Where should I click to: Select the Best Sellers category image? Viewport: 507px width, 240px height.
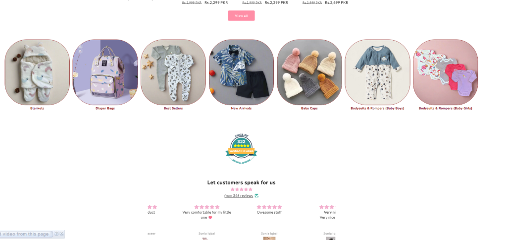coord(173,72)
